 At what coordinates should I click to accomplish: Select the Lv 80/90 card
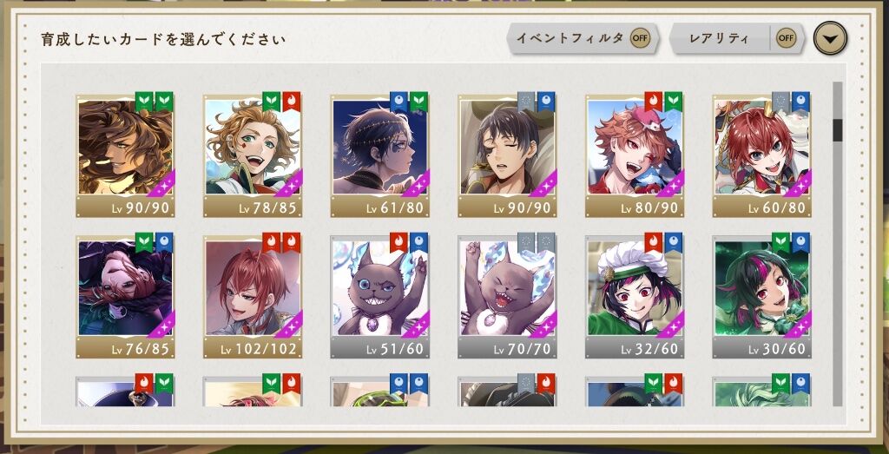point(635,155)
